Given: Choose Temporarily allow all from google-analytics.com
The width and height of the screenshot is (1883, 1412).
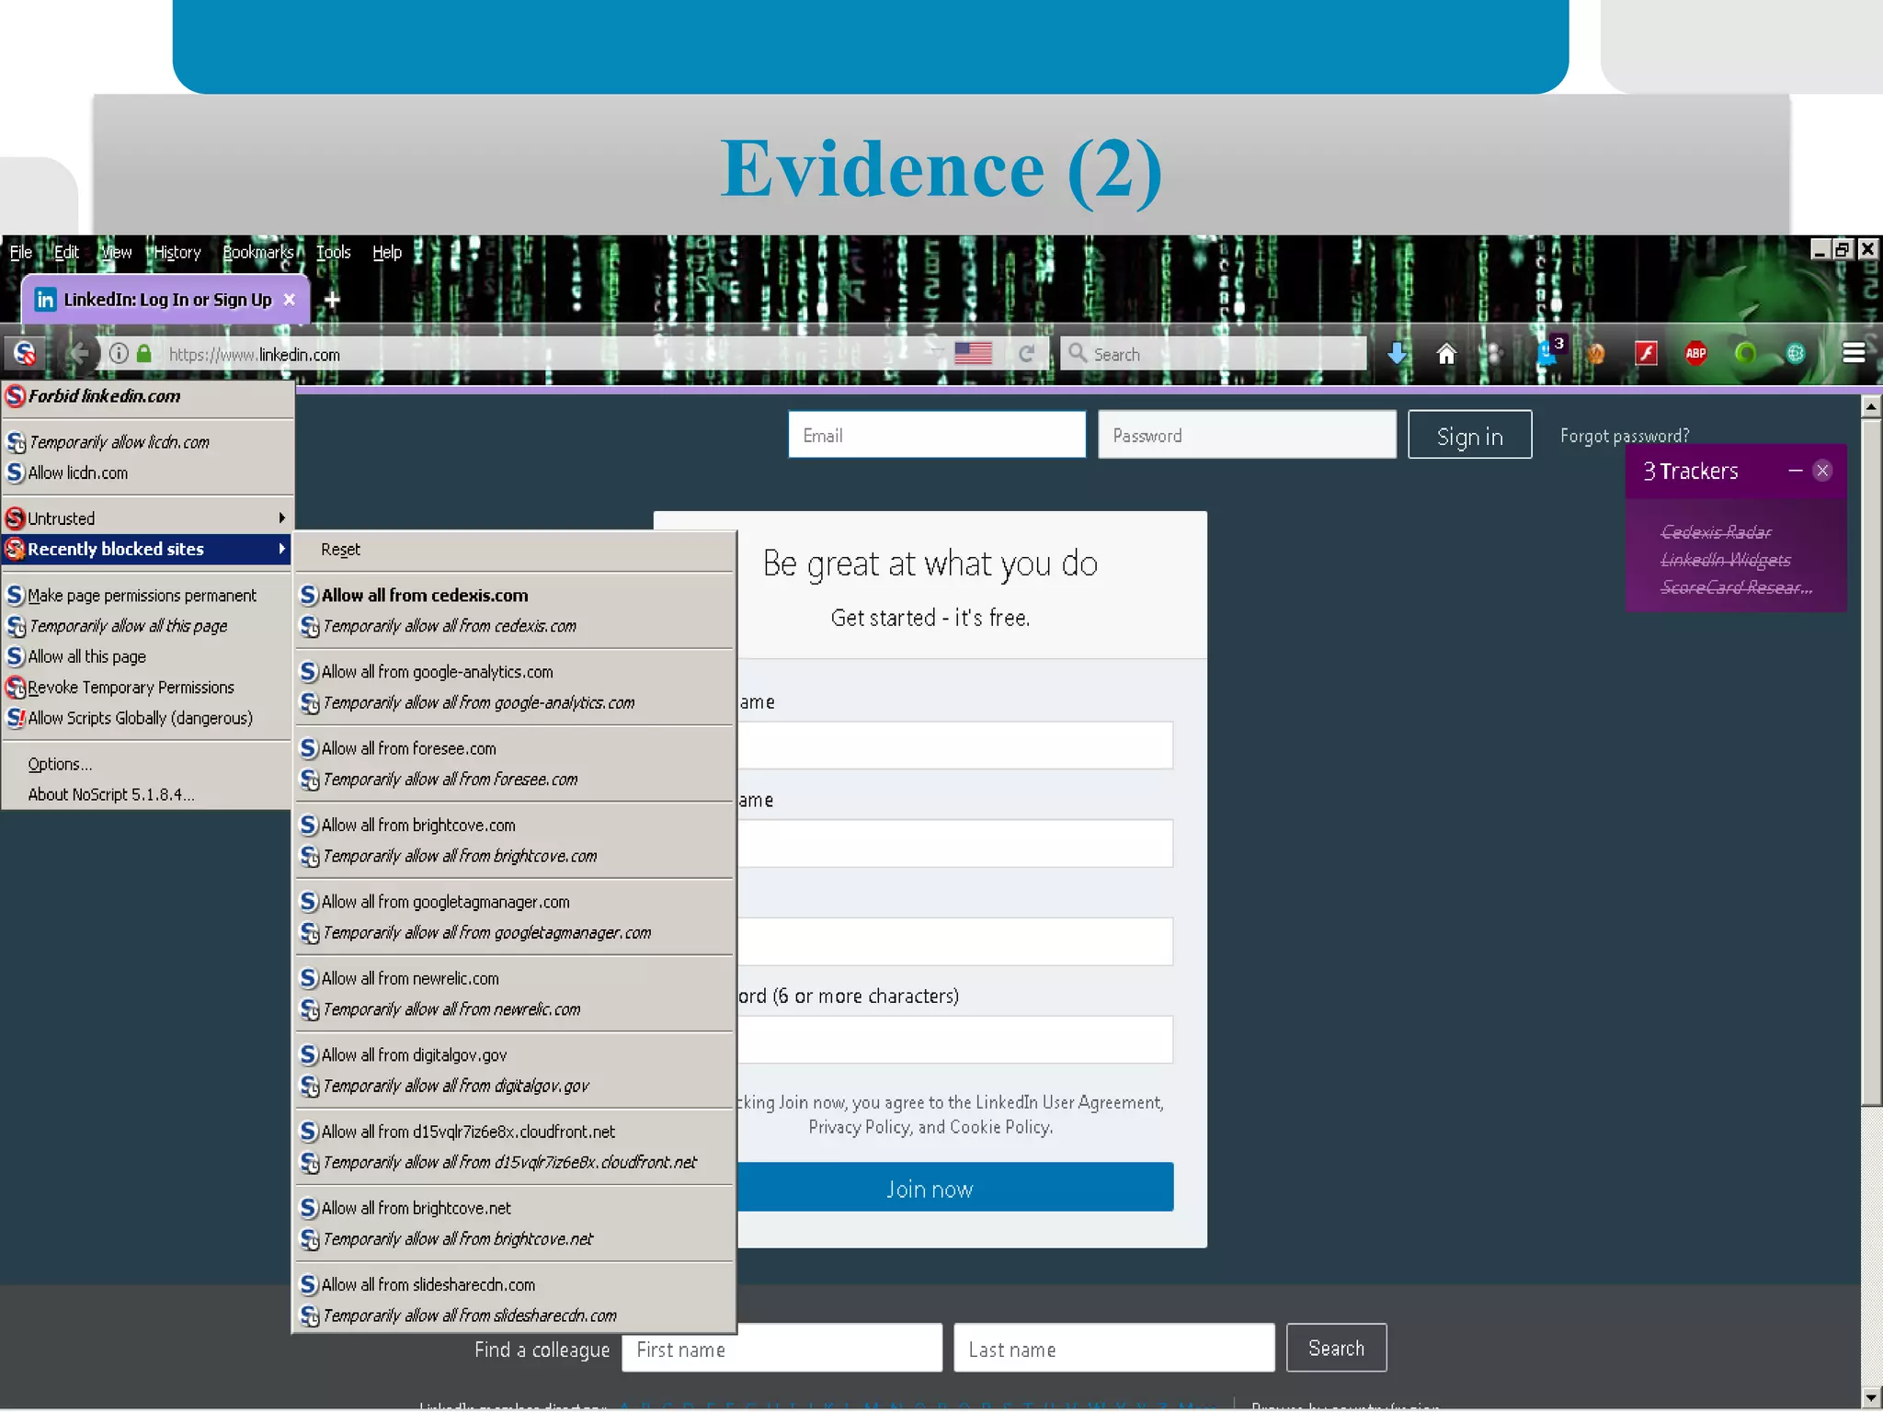Looking at the screenshot, I should coord(515,703).
